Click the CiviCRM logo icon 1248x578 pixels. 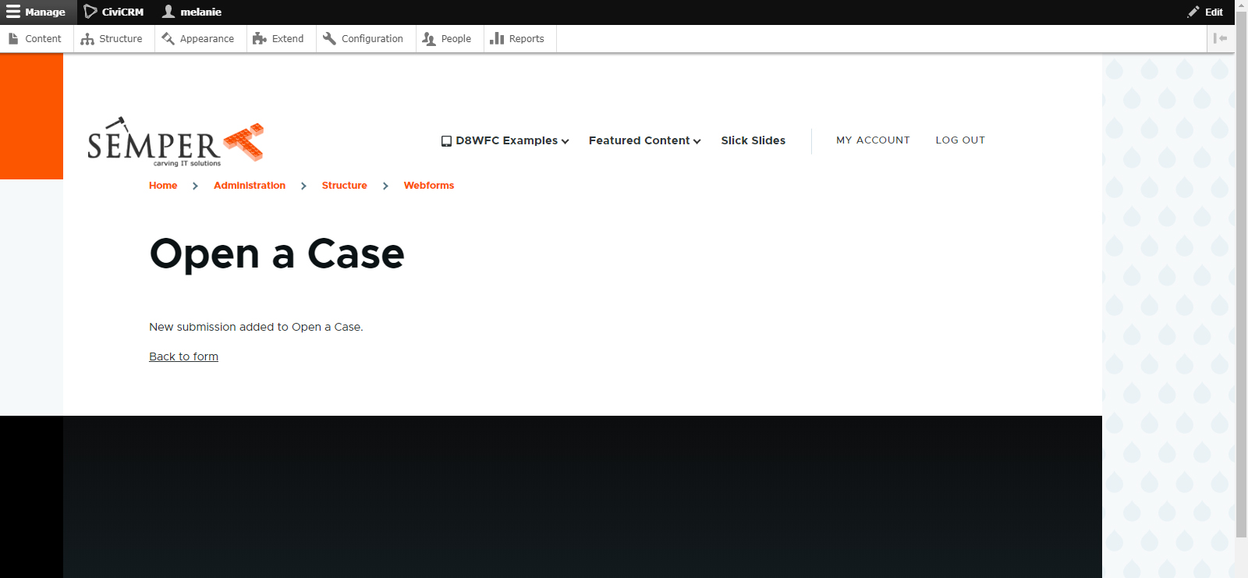click(90, 12)
